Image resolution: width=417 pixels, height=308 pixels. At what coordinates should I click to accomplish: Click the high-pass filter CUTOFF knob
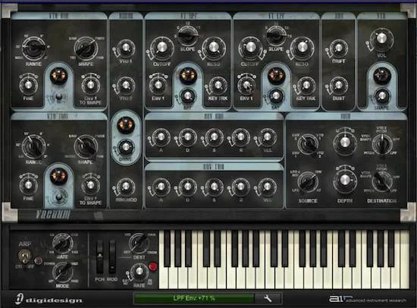tap(161, 48)
